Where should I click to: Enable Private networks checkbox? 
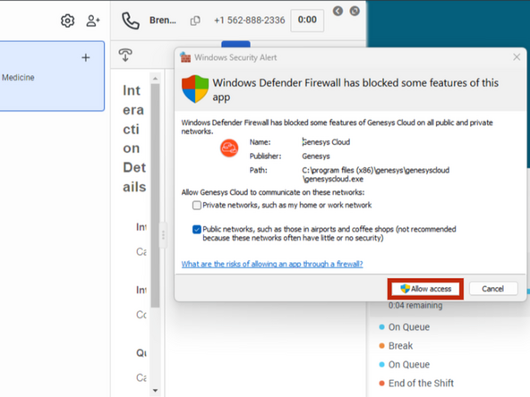click(197, 206)
